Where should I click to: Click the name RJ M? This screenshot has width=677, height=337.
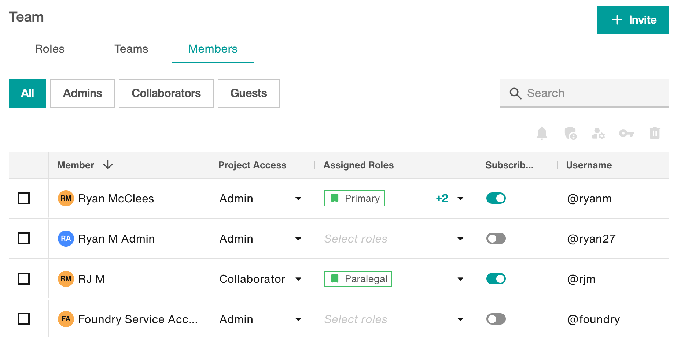(92, 279)
